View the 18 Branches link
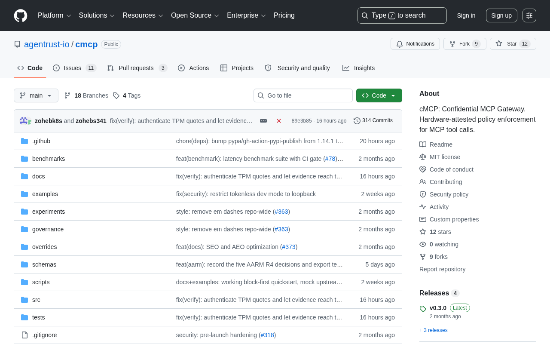 point(86,95)
